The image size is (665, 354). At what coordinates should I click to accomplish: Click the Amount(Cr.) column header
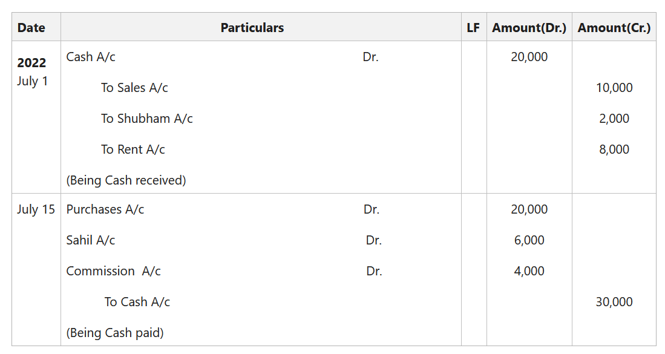(x=614, y=28)
